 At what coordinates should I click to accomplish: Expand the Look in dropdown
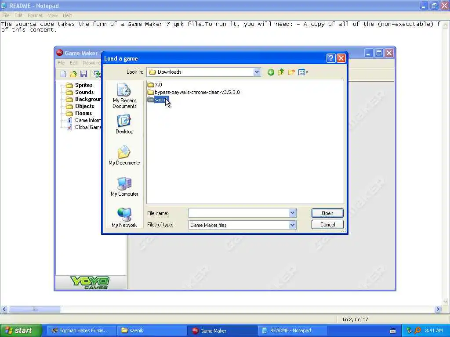[x=257, y=72]
